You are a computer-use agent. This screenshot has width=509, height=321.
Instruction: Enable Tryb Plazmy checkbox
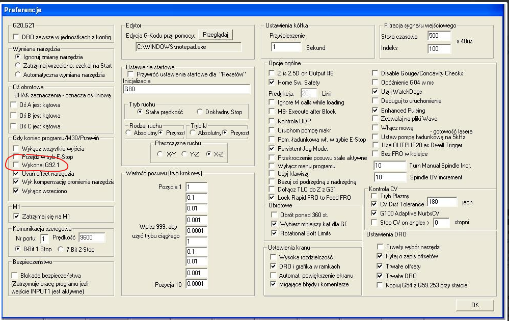pos(374,196)
